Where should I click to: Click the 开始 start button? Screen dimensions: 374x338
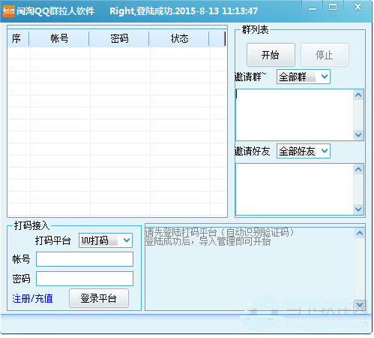[271, 55]
